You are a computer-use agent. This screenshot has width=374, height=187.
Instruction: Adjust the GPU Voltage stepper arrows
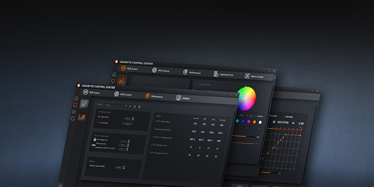tap(129, 141)
